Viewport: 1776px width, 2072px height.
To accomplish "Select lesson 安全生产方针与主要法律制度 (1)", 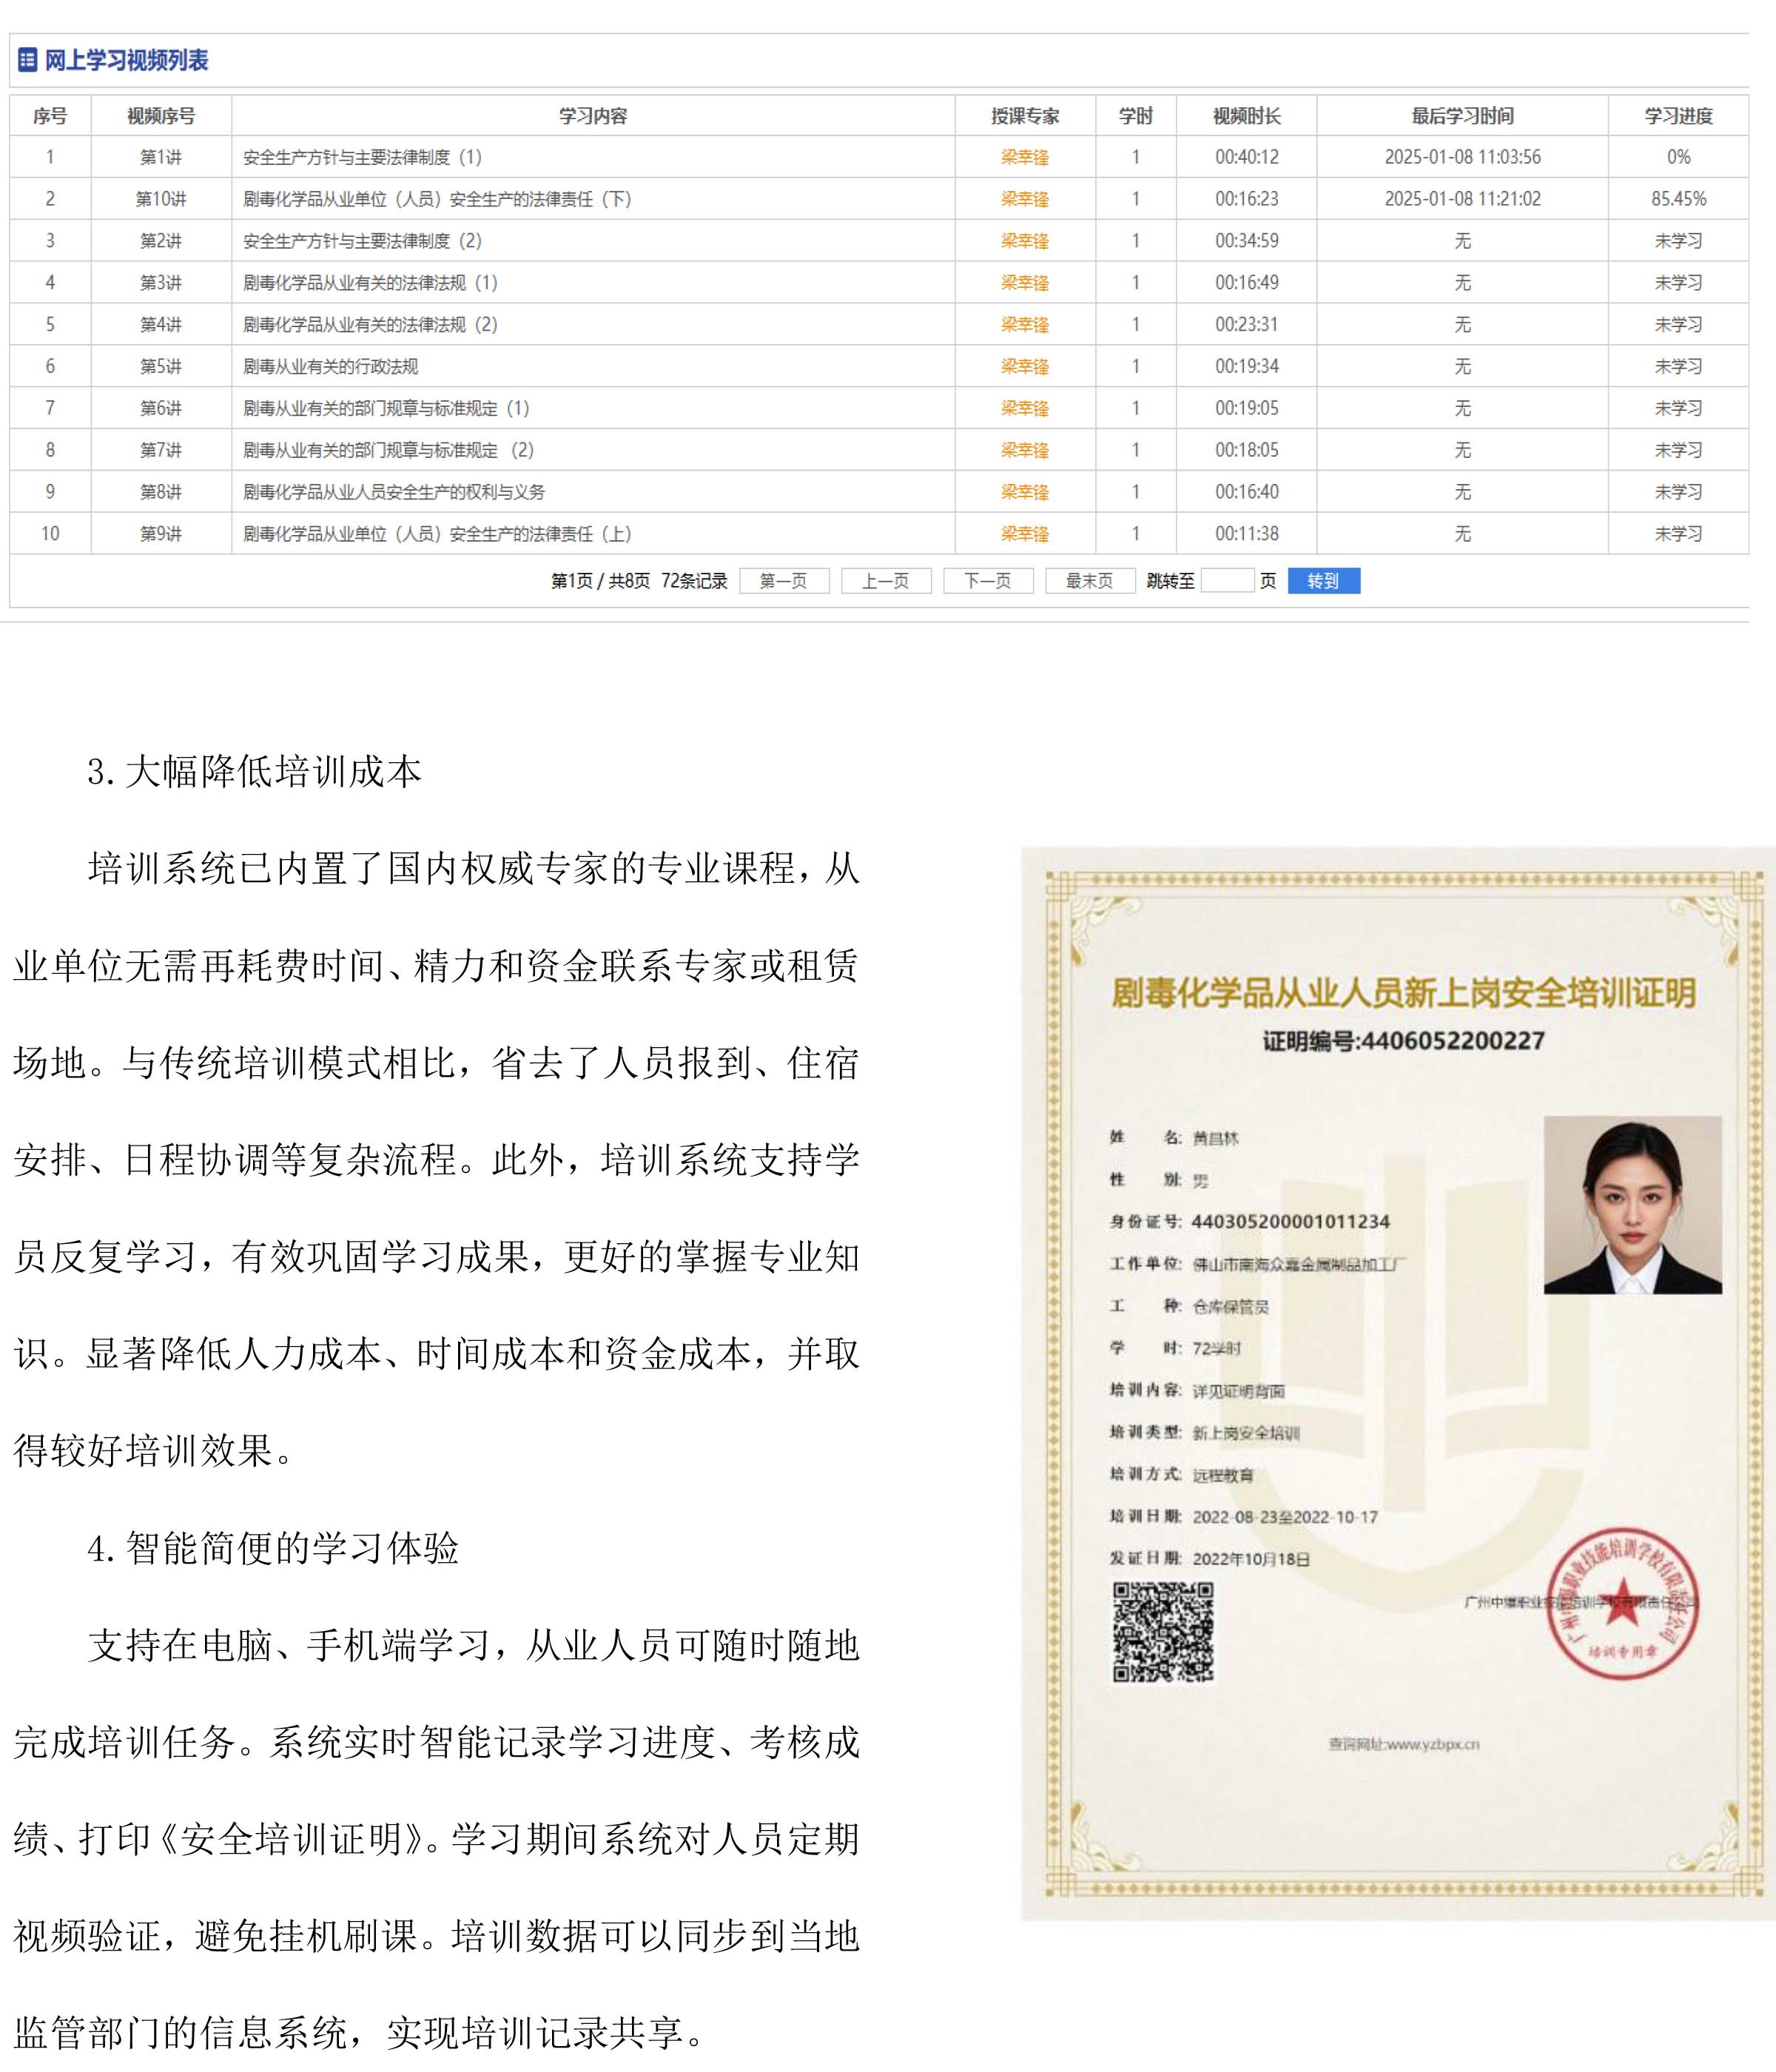I will click(x=362, y=157).
